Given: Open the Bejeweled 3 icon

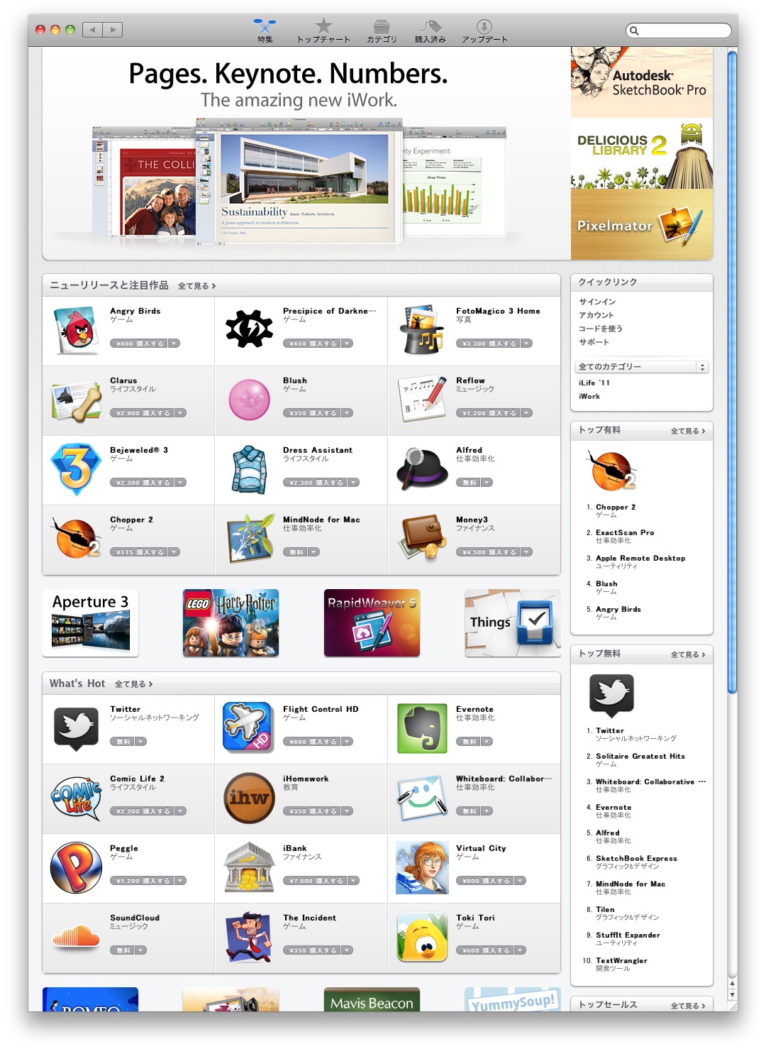Looking at the screenshot, I should (x=76, y=468).
